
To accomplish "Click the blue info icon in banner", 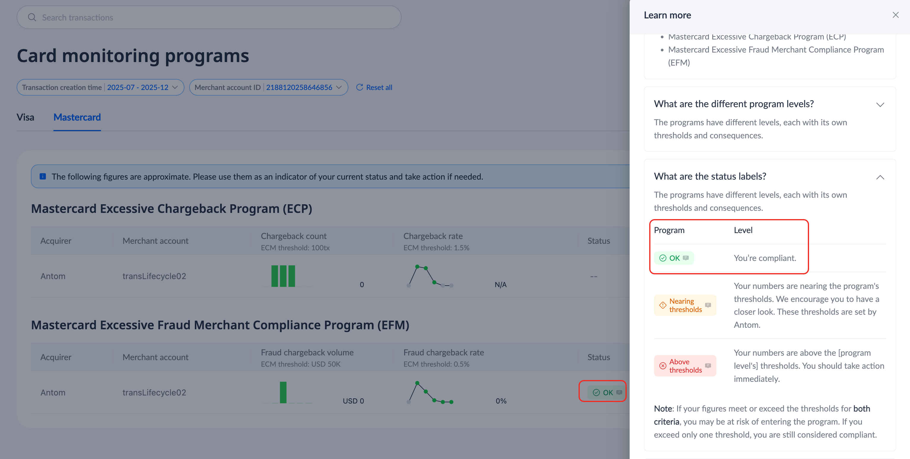I will [43, 176].
